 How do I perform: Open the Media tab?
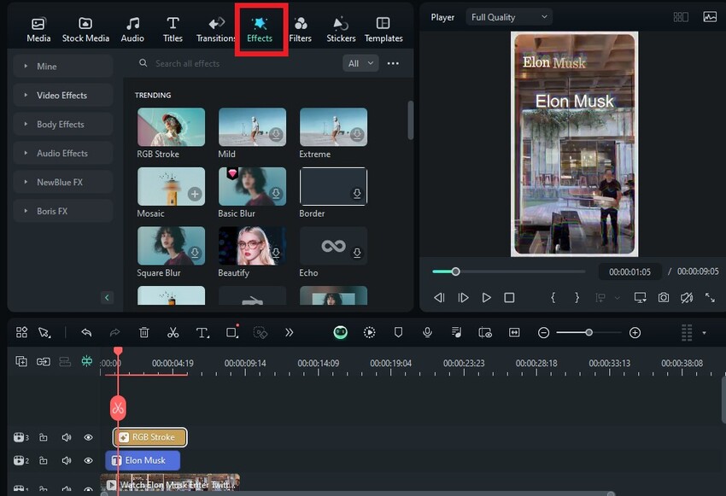(38, 30)
